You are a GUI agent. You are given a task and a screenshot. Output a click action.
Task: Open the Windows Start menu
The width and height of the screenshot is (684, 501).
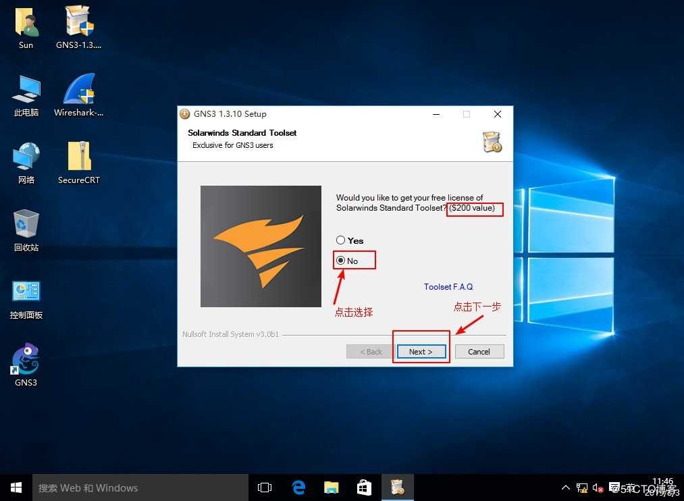(x=16, y=487)
